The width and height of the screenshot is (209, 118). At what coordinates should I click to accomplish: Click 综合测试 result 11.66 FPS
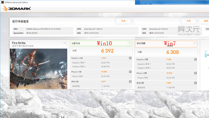pos(171,87)
